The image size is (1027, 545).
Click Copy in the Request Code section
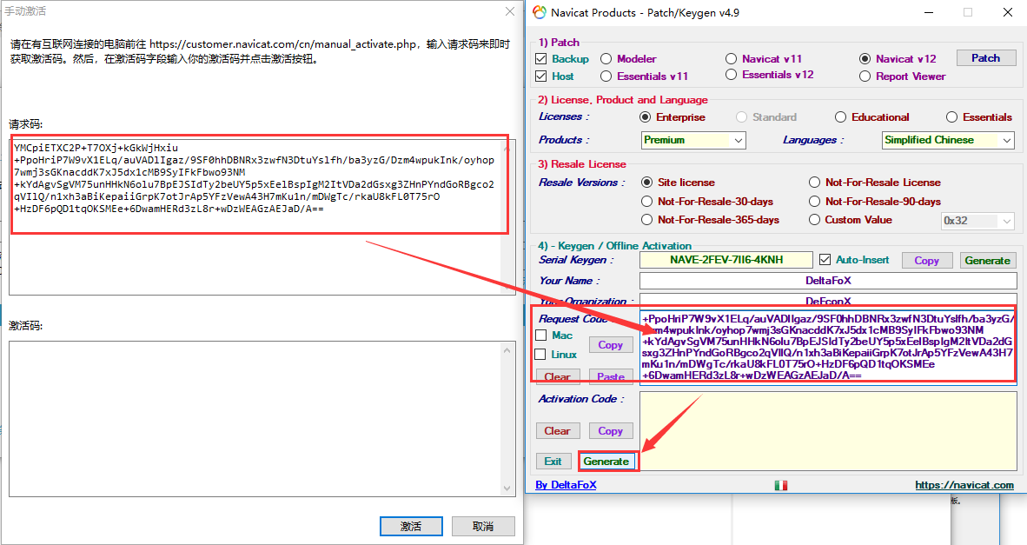611,344
